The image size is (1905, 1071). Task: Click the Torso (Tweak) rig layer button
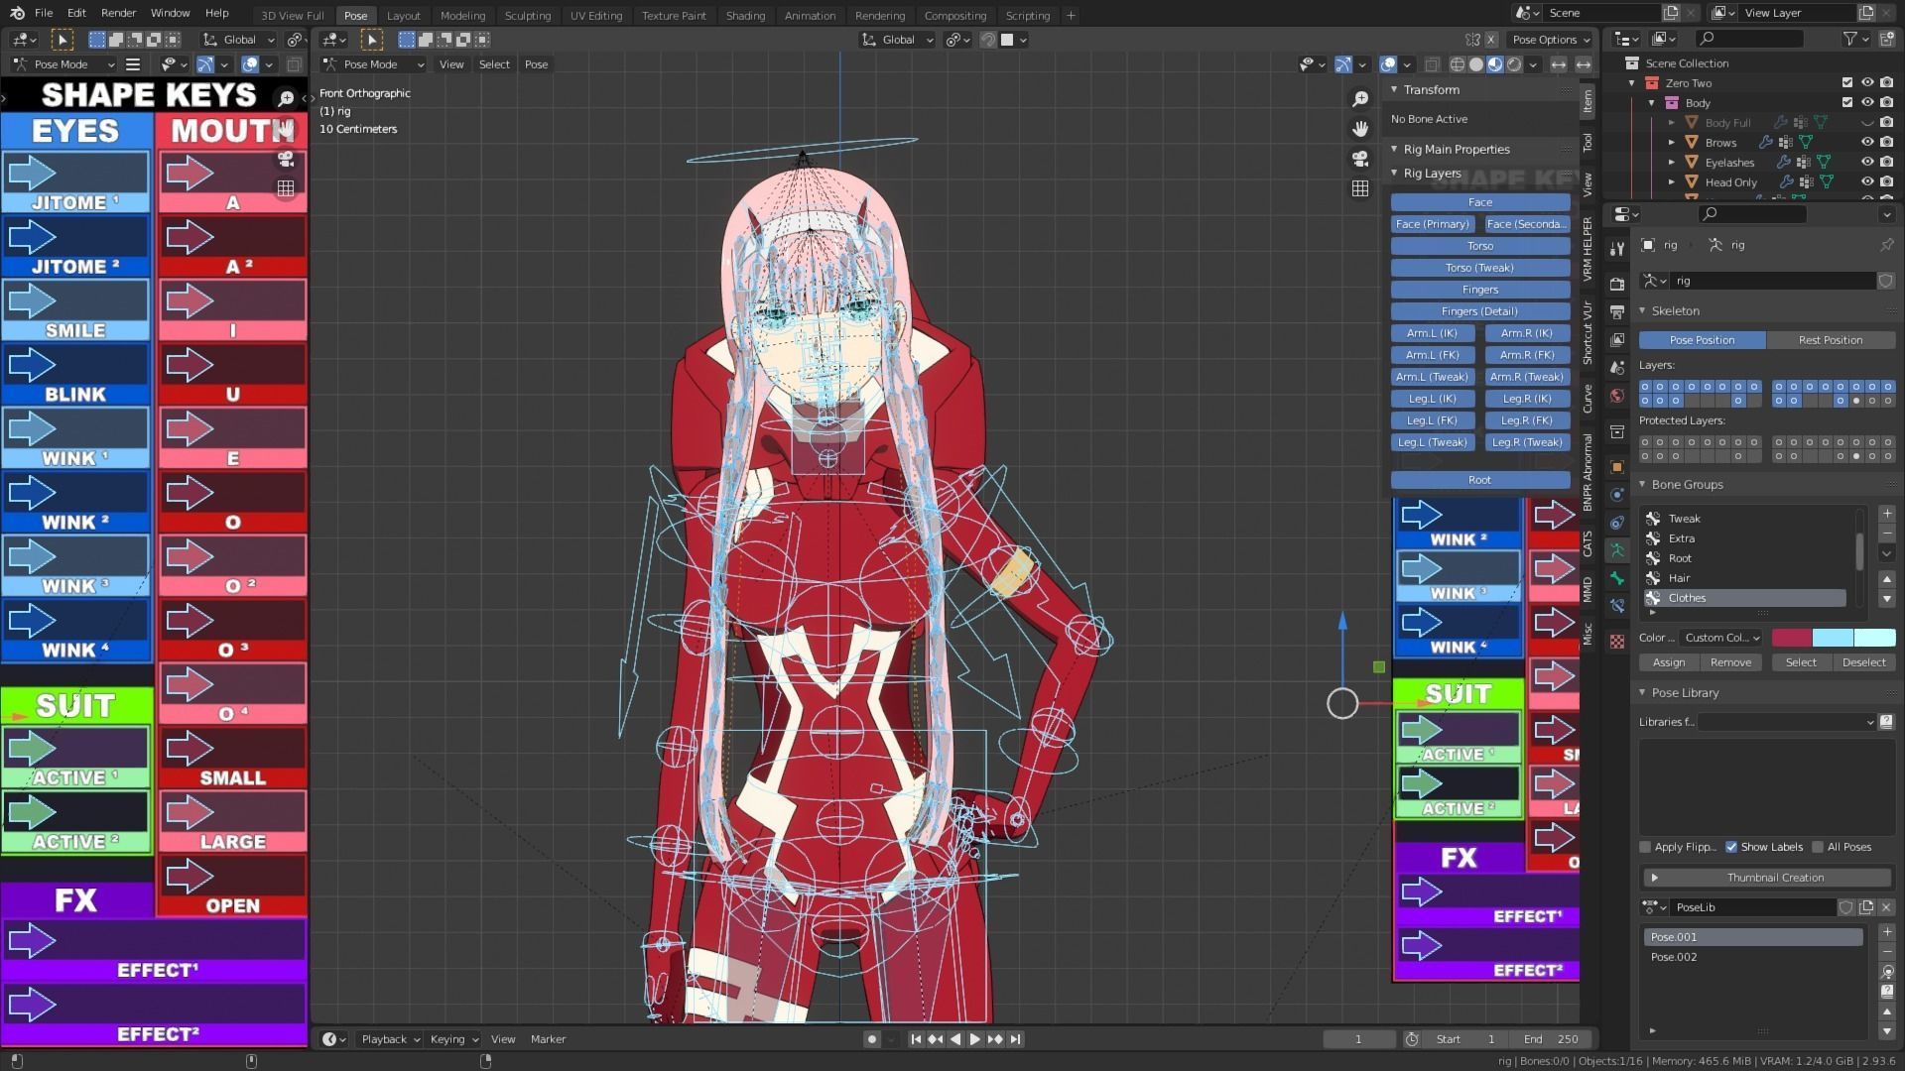point(1479,268)
